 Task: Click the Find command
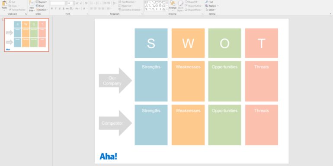point(209,2)
